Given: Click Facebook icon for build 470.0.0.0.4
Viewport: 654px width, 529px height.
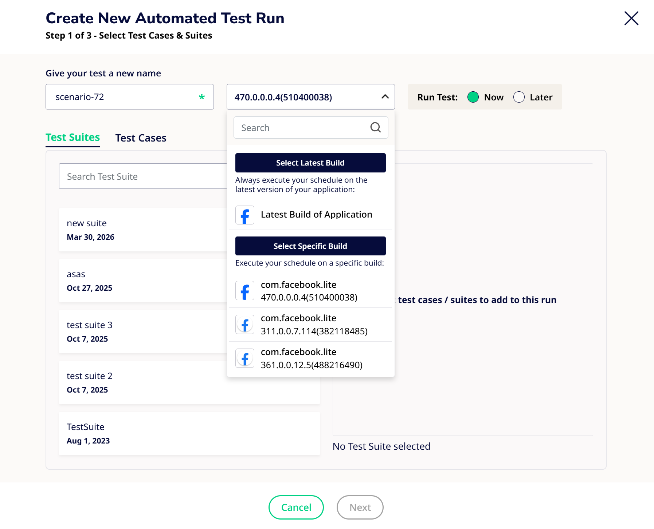Looking at the screenshot, I should tap(245, 291).
